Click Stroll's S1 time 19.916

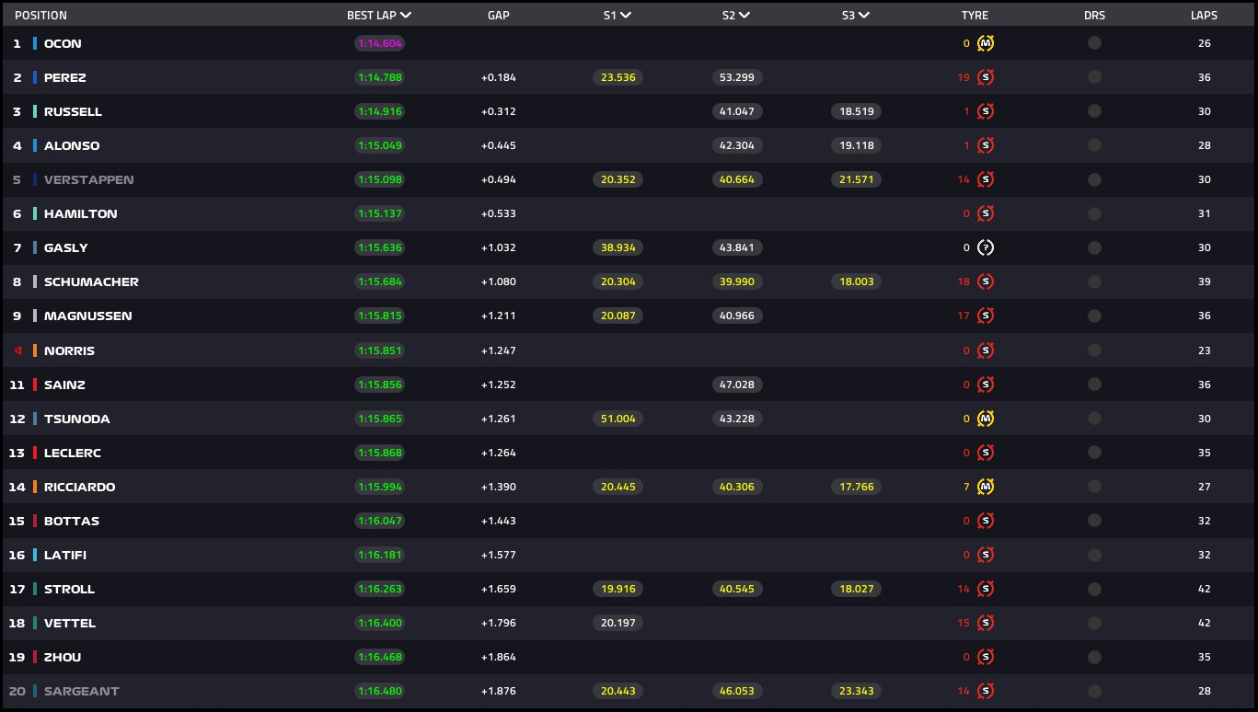click(617, 589)
